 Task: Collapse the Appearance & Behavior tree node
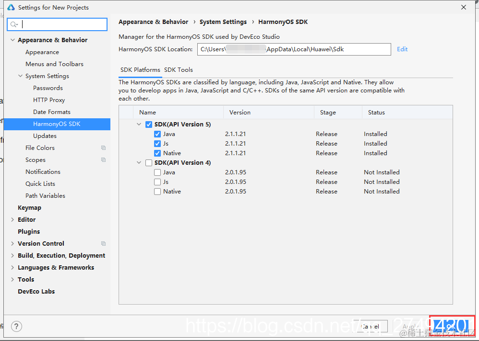[x=12, y=40]
